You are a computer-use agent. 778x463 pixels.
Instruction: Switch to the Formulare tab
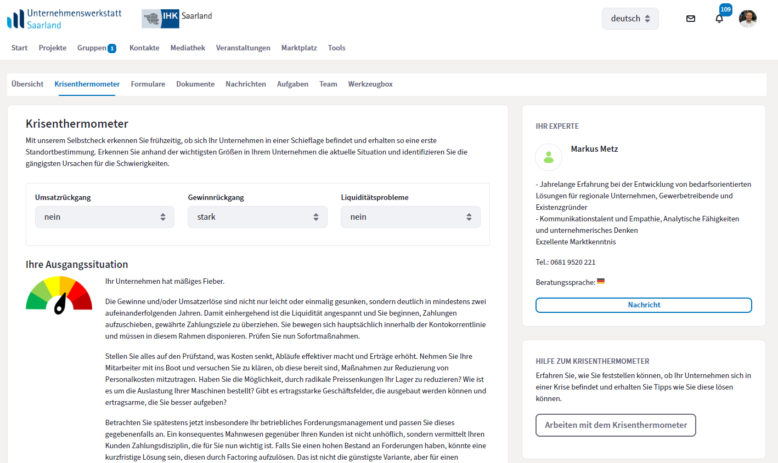(148, 84)
